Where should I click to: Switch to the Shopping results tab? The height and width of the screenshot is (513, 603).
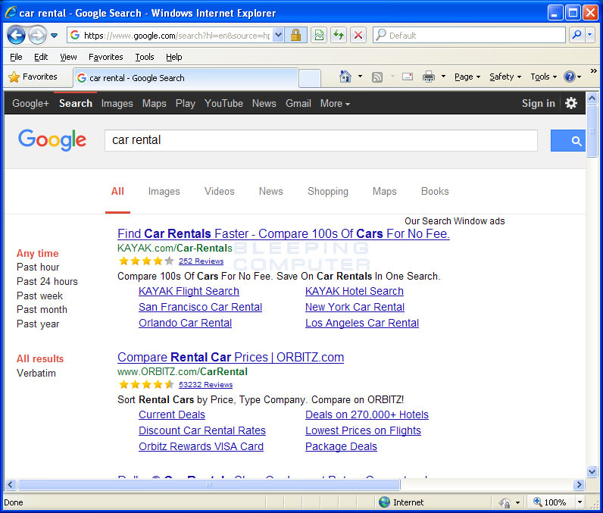pyautogui.click(x=328, y=192)
